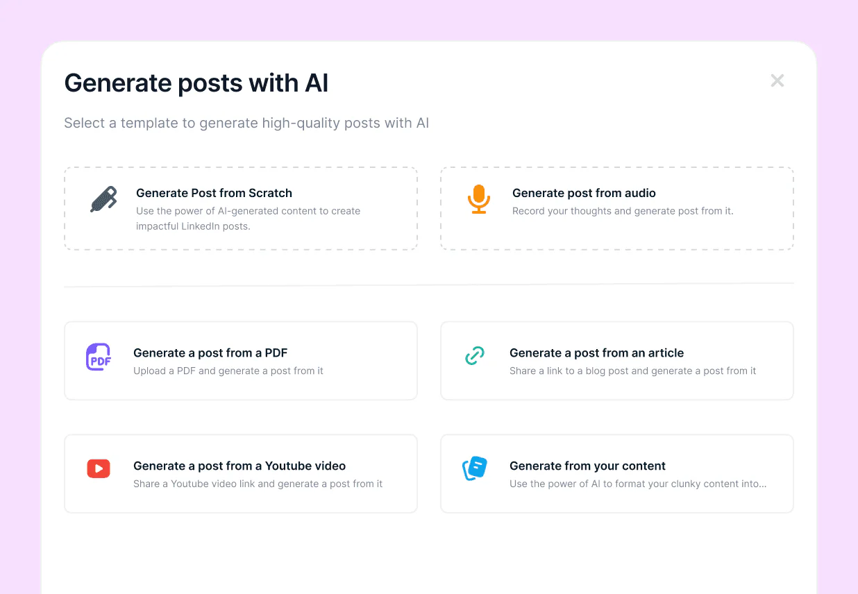Click the content document icon on Generate from your content

[x=475, y=469]
